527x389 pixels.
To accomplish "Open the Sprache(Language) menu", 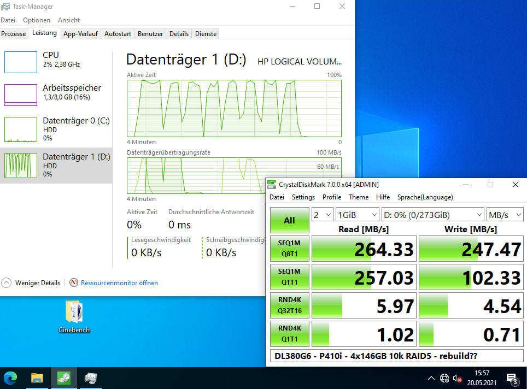I will (x=425, y=197).
